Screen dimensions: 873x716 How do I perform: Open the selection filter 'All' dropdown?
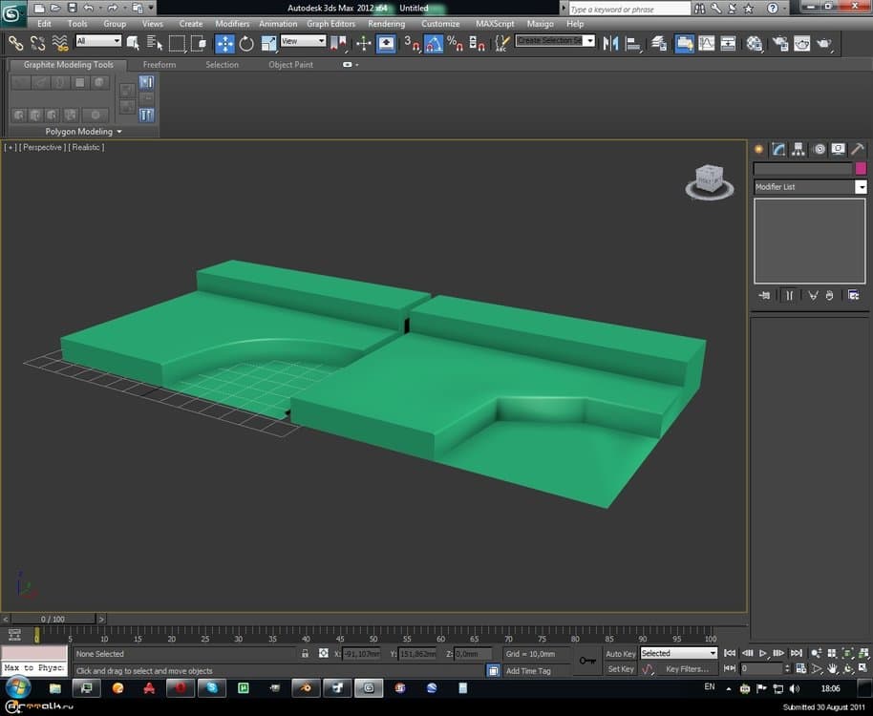98,41
